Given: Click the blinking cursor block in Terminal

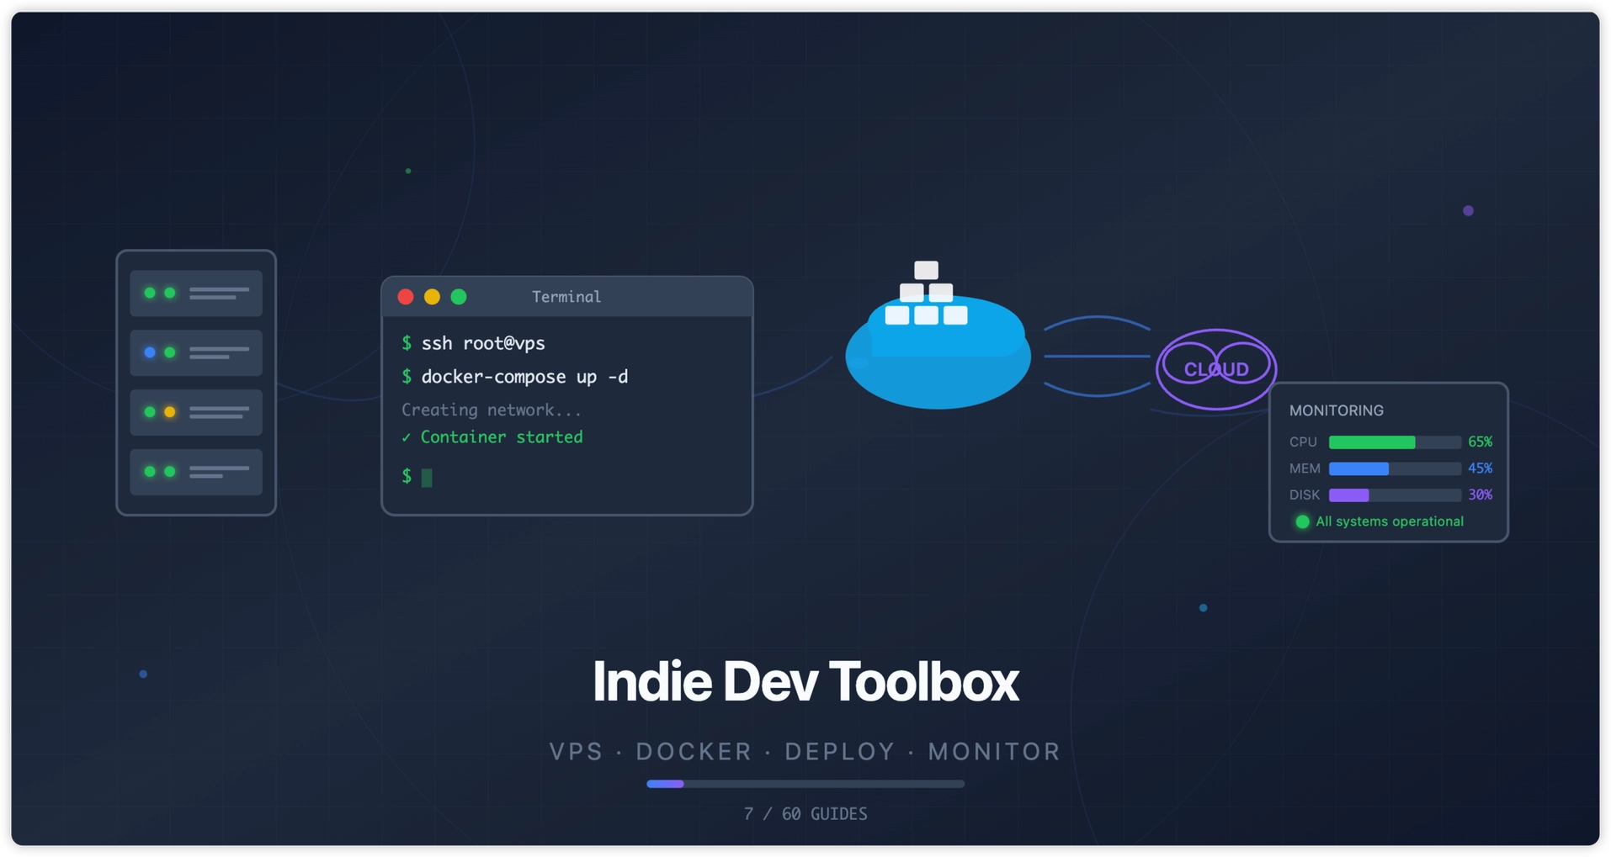Looking at the screenshot, I should click(427, 478).
